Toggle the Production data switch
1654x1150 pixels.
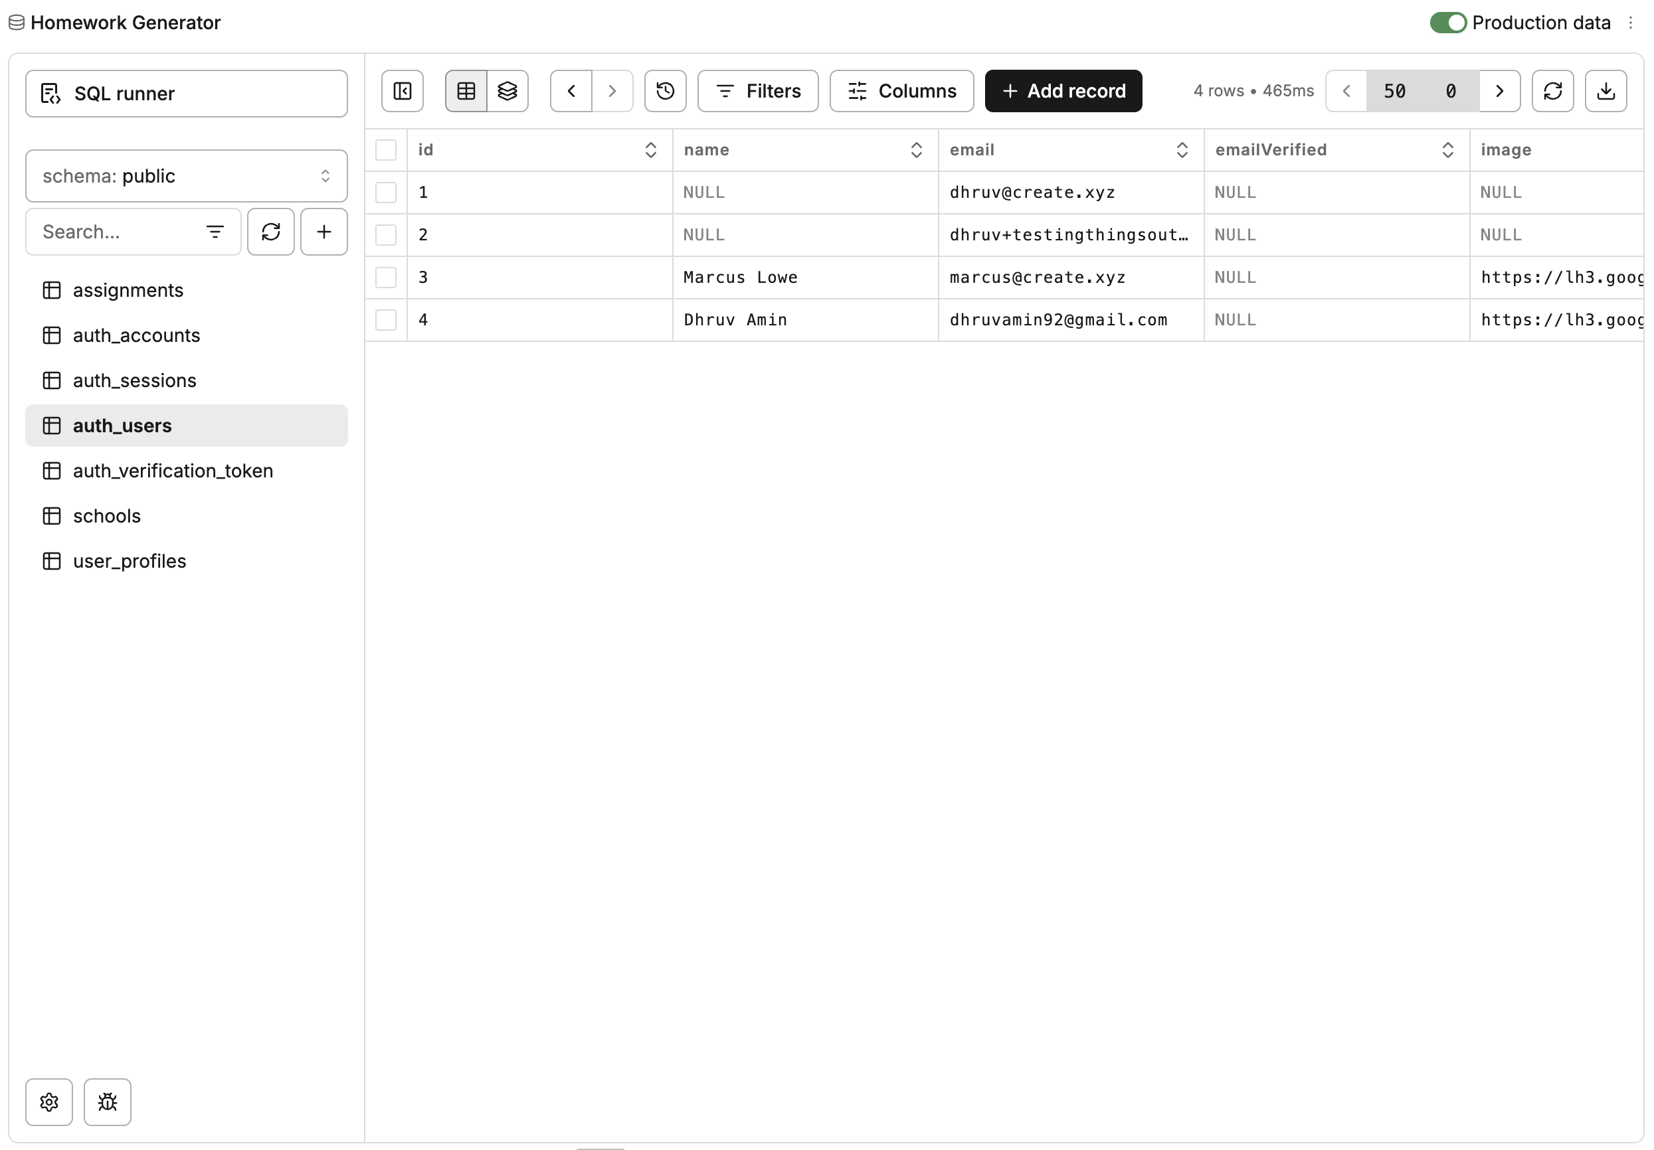tap(1447, 23)
